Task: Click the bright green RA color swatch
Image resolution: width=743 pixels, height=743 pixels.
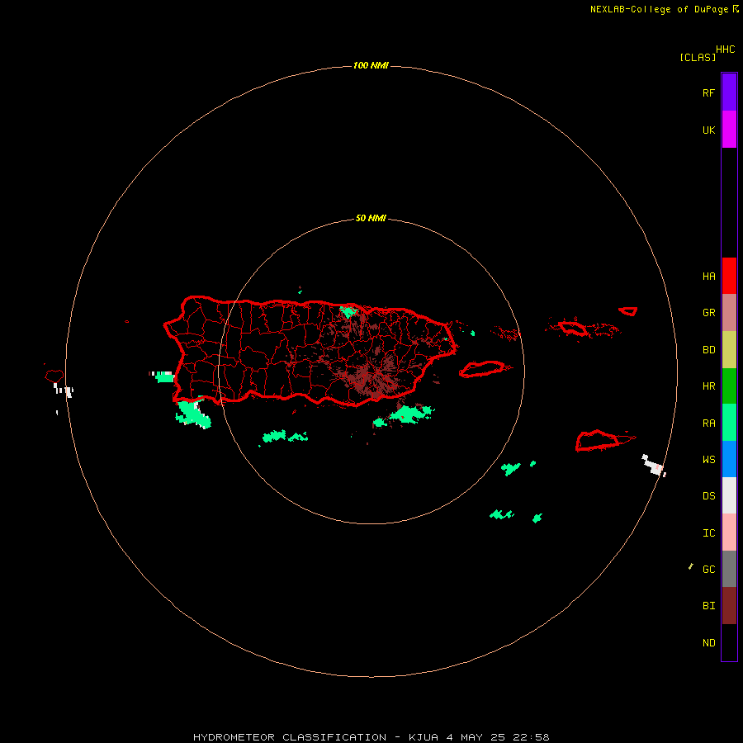Action: click(x=729, y=423)
